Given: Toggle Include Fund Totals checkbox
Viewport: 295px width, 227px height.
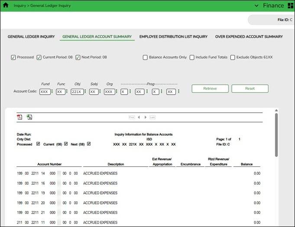Looking at the screenshot, I should (x=192, y=57).
